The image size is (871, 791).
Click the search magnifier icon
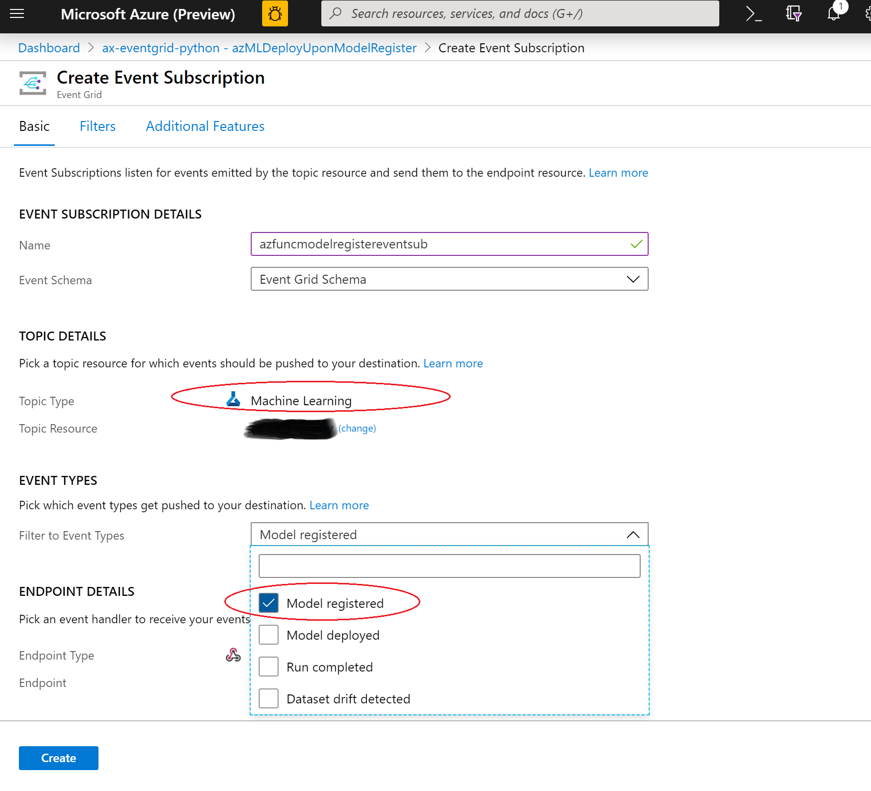[336, 13]
